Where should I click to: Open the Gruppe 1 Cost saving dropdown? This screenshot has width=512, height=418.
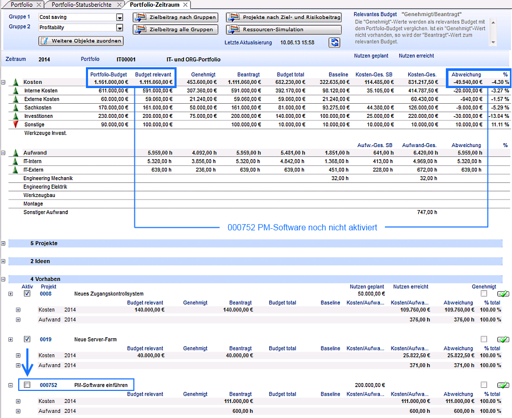[119, 17]
